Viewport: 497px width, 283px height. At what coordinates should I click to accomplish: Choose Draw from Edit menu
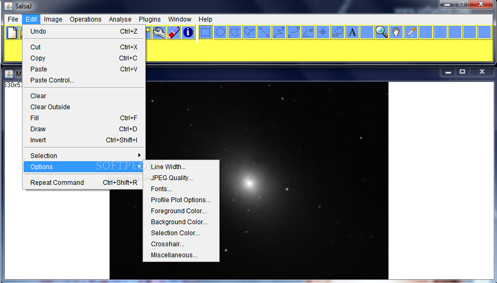(84, 129)
